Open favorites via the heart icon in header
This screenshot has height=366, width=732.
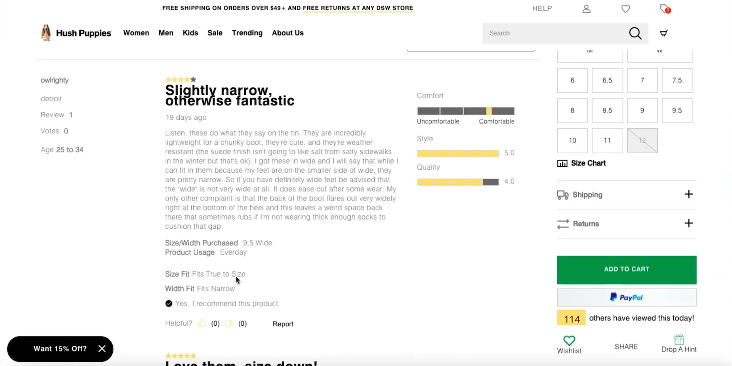click(x=626, y=9)
